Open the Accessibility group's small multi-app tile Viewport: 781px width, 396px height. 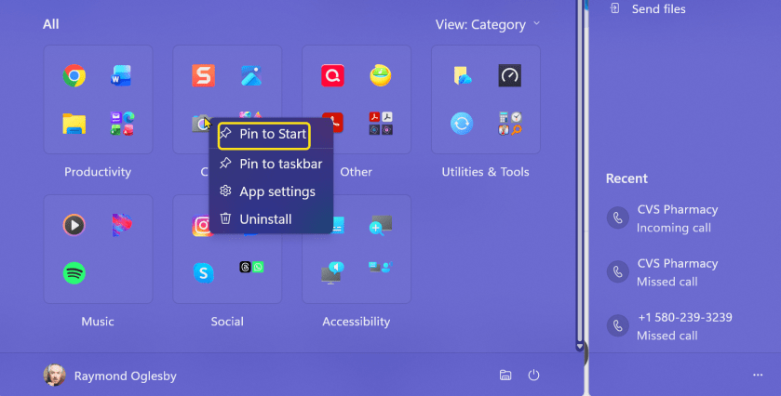pyautogui.click(x=381, y=267)
